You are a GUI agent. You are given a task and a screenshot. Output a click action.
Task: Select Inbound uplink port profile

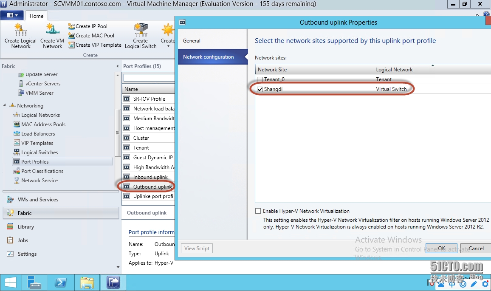point(148,177)
